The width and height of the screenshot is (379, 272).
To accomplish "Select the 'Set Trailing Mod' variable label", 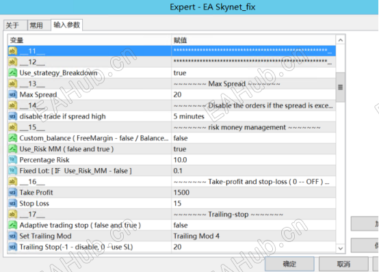I will (45, 236).
